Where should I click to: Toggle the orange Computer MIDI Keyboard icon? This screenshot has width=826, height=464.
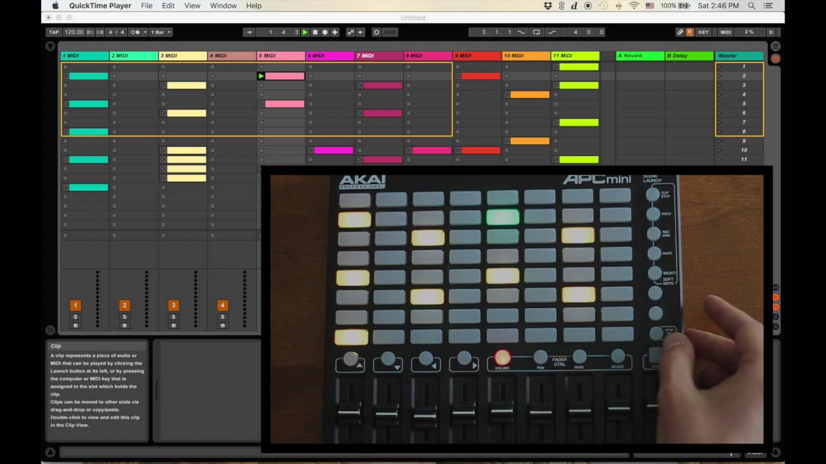click(690, 32)
